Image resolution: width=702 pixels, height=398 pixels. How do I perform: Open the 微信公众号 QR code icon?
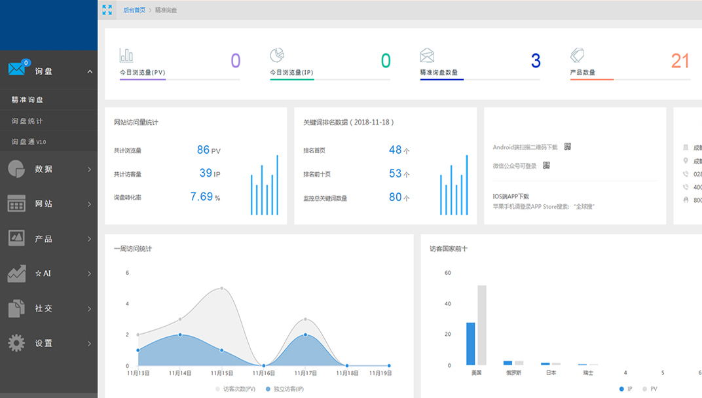tap(546, 165)
